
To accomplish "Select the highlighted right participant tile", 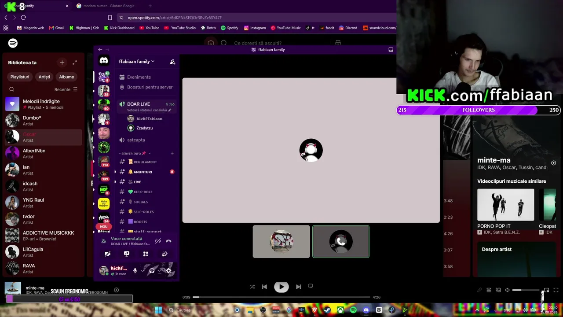I will pos(341,241).
